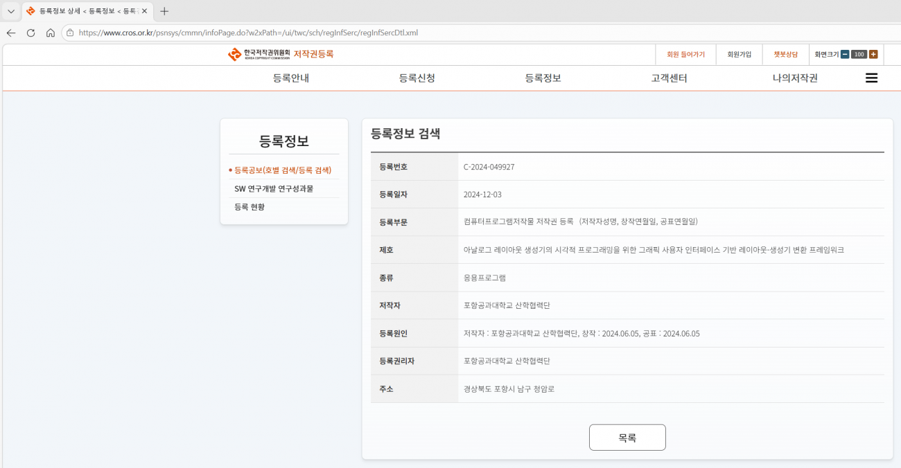Select the 고객센터 menu item

coord(670,78)
